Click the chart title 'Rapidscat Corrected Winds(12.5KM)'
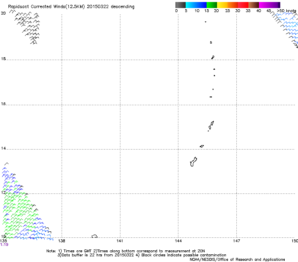This screenshot has height=262, width=298. coord(46,7)
